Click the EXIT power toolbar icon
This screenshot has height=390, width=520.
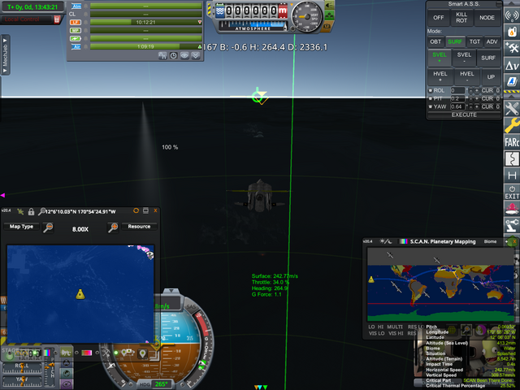pyautogui.click(x=512, y=193)
